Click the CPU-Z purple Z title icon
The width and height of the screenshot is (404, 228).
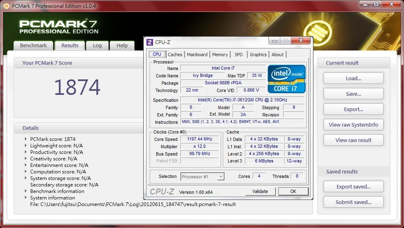coord(150,42)
